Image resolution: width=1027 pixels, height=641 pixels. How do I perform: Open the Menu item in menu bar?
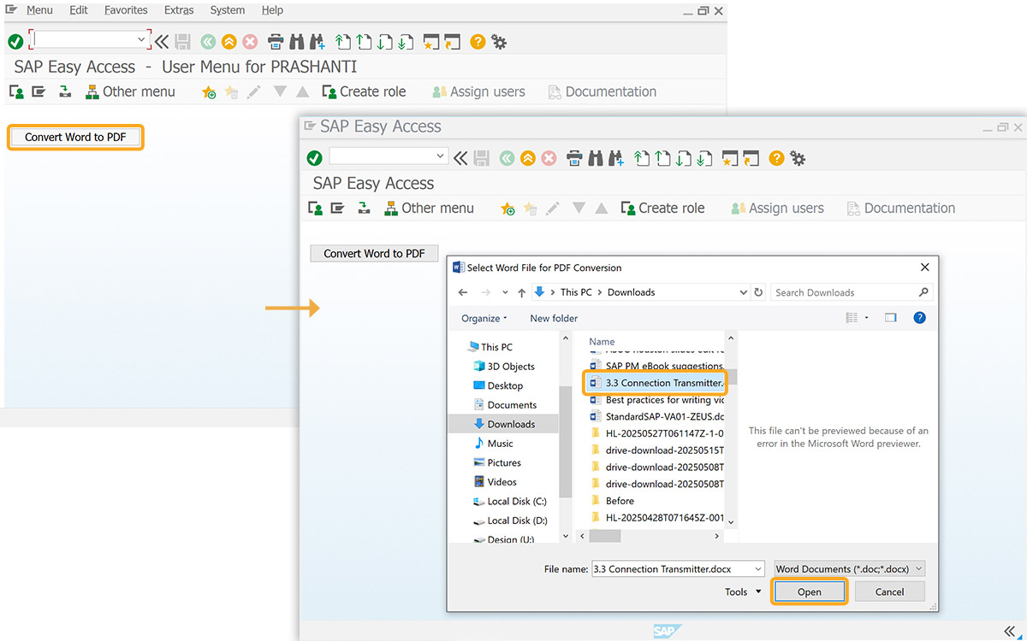pyautogui.click(x=39, y=10)
